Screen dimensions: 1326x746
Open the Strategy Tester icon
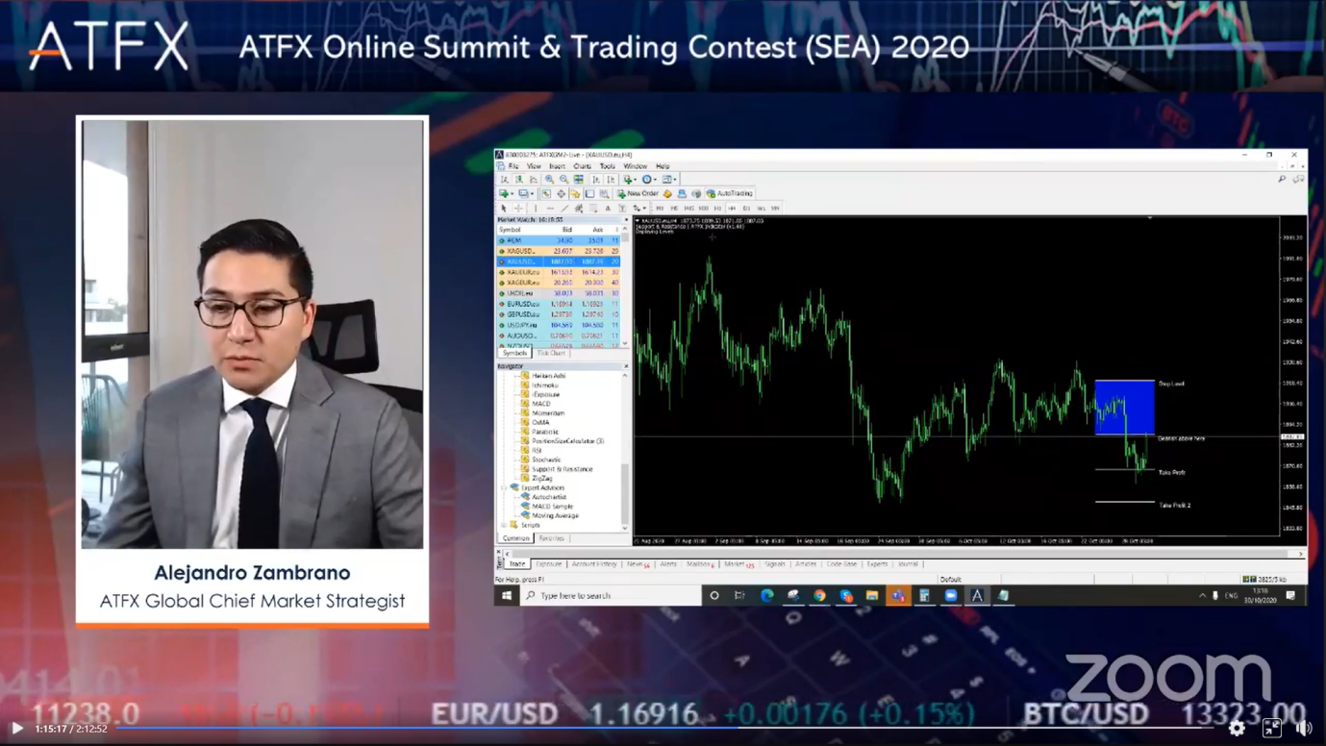(x=604, y=193)
